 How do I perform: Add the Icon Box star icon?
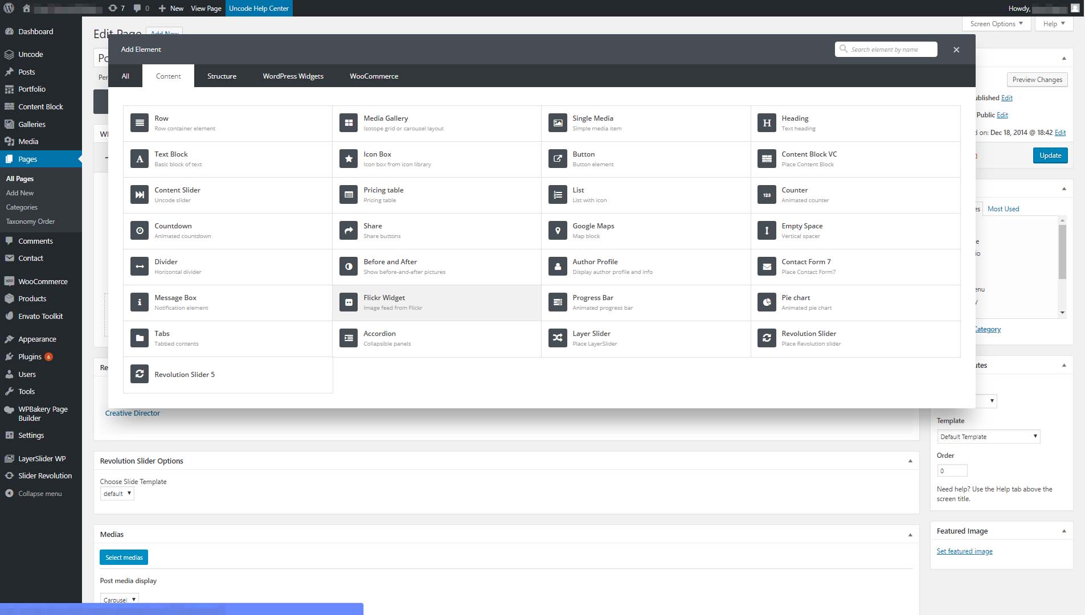click(349, 159)
